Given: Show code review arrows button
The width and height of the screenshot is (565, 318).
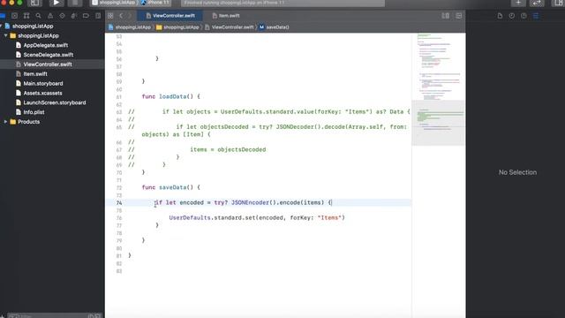Looking at the screenshot, I should 537,3.
